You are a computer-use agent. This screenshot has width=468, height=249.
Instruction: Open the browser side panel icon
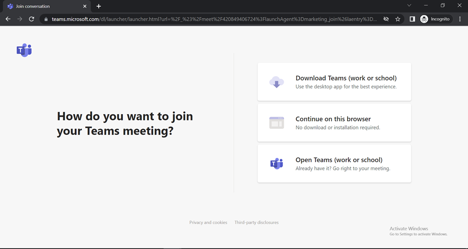point(412,19)
